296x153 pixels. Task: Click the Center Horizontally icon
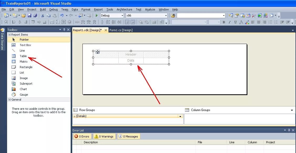[x=127, y=22]
